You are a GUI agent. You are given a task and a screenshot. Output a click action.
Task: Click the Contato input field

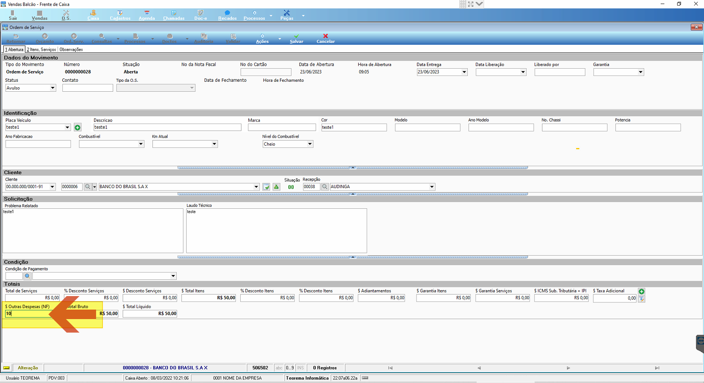click(87, 88)
